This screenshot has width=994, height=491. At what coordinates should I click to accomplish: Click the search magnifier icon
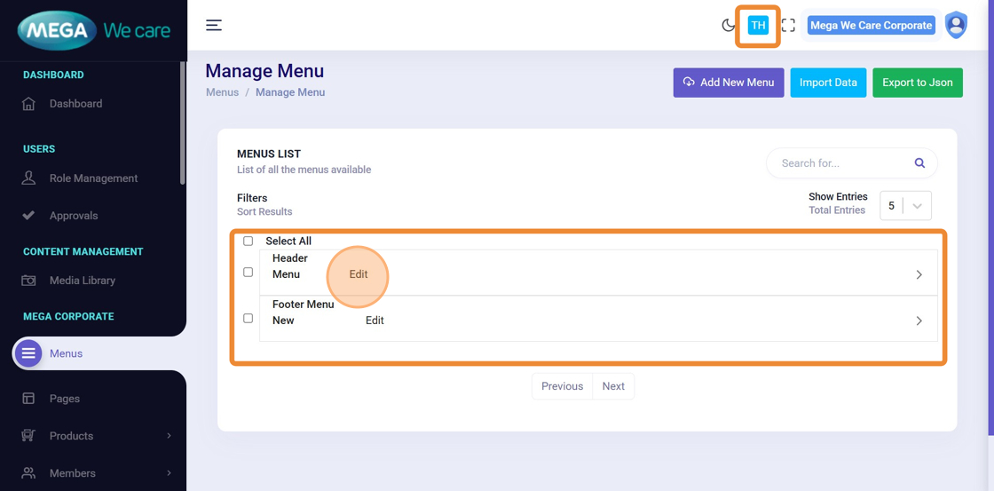(x=919, y=163)
